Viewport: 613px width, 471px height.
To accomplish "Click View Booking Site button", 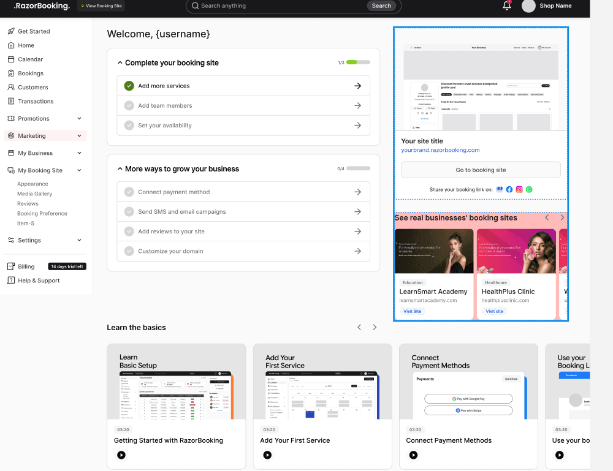I will pyautogui.click(x=101, y=6).
